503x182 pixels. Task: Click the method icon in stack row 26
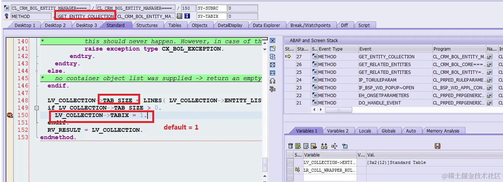315,65
